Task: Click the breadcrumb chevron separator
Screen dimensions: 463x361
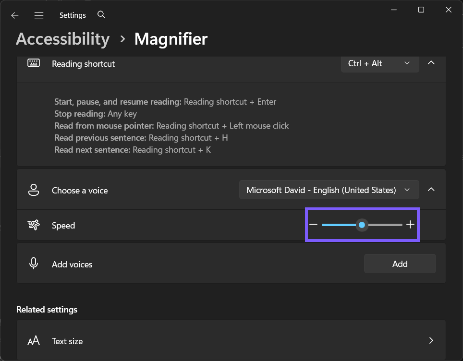Action: point(122,39)
